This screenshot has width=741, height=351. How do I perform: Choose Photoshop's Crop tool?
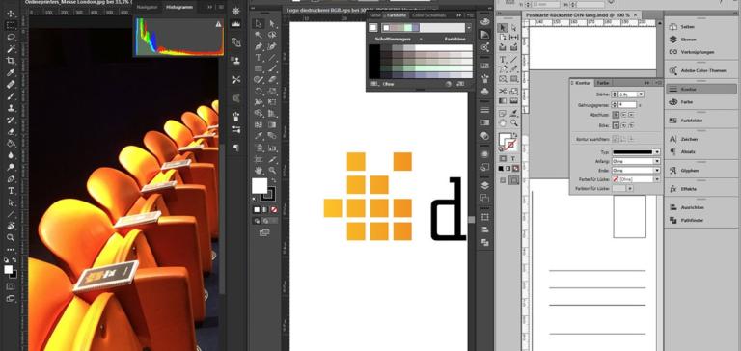11,61
